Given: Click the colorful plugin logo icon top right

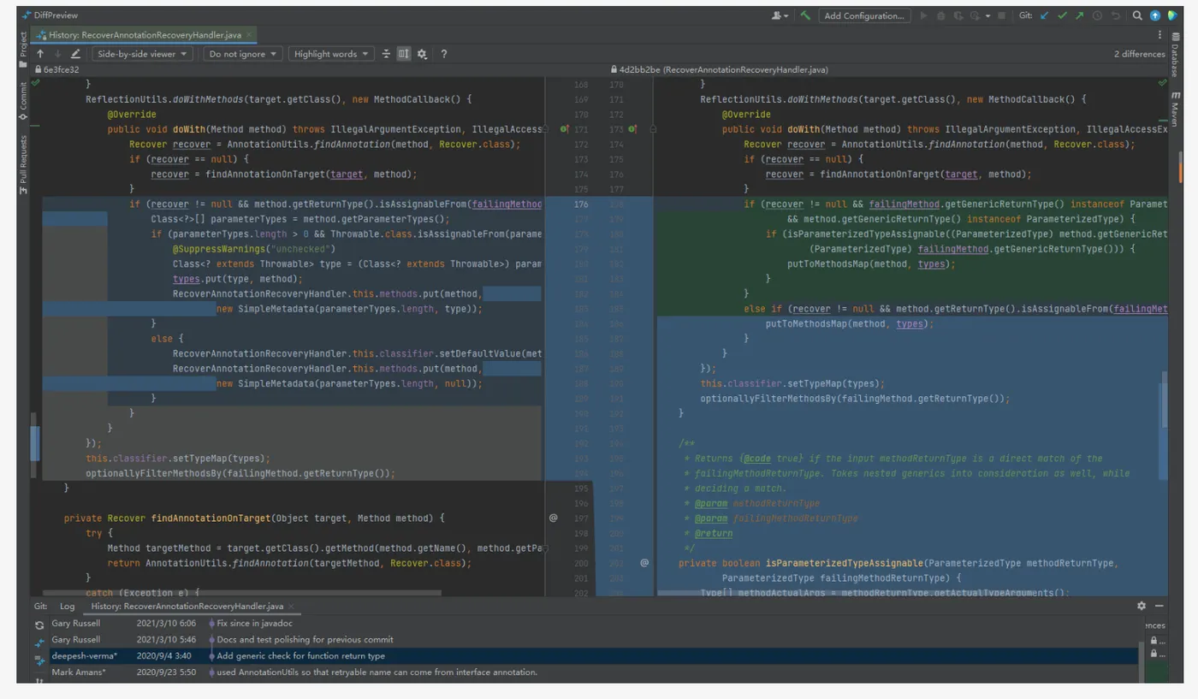Looking at the screenshot, I should (1172, 15).
